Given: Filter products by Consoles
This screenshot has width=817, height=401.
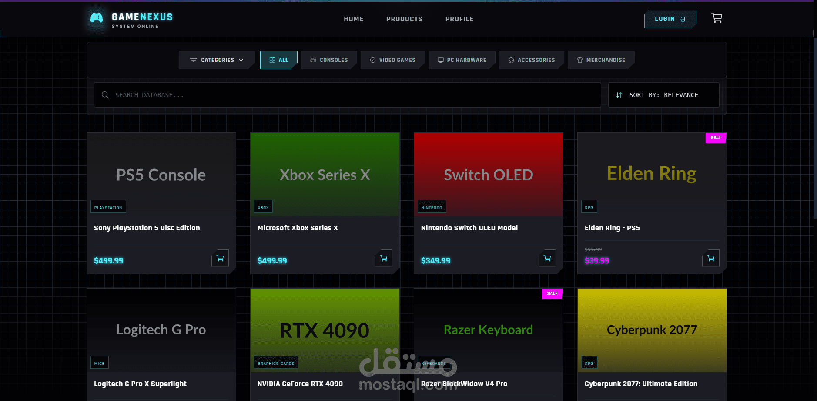Looking at the screenshot, I should [329, 60].
